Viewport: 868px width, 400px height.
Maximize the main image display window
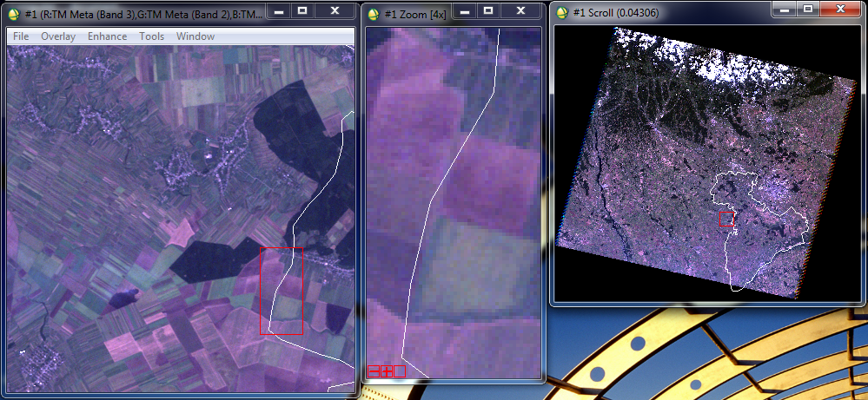(301, 10)
